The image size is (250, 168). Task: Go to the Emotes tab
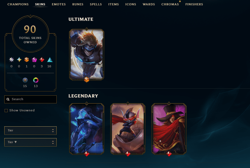pyautogui.click(x=59, y=4)
